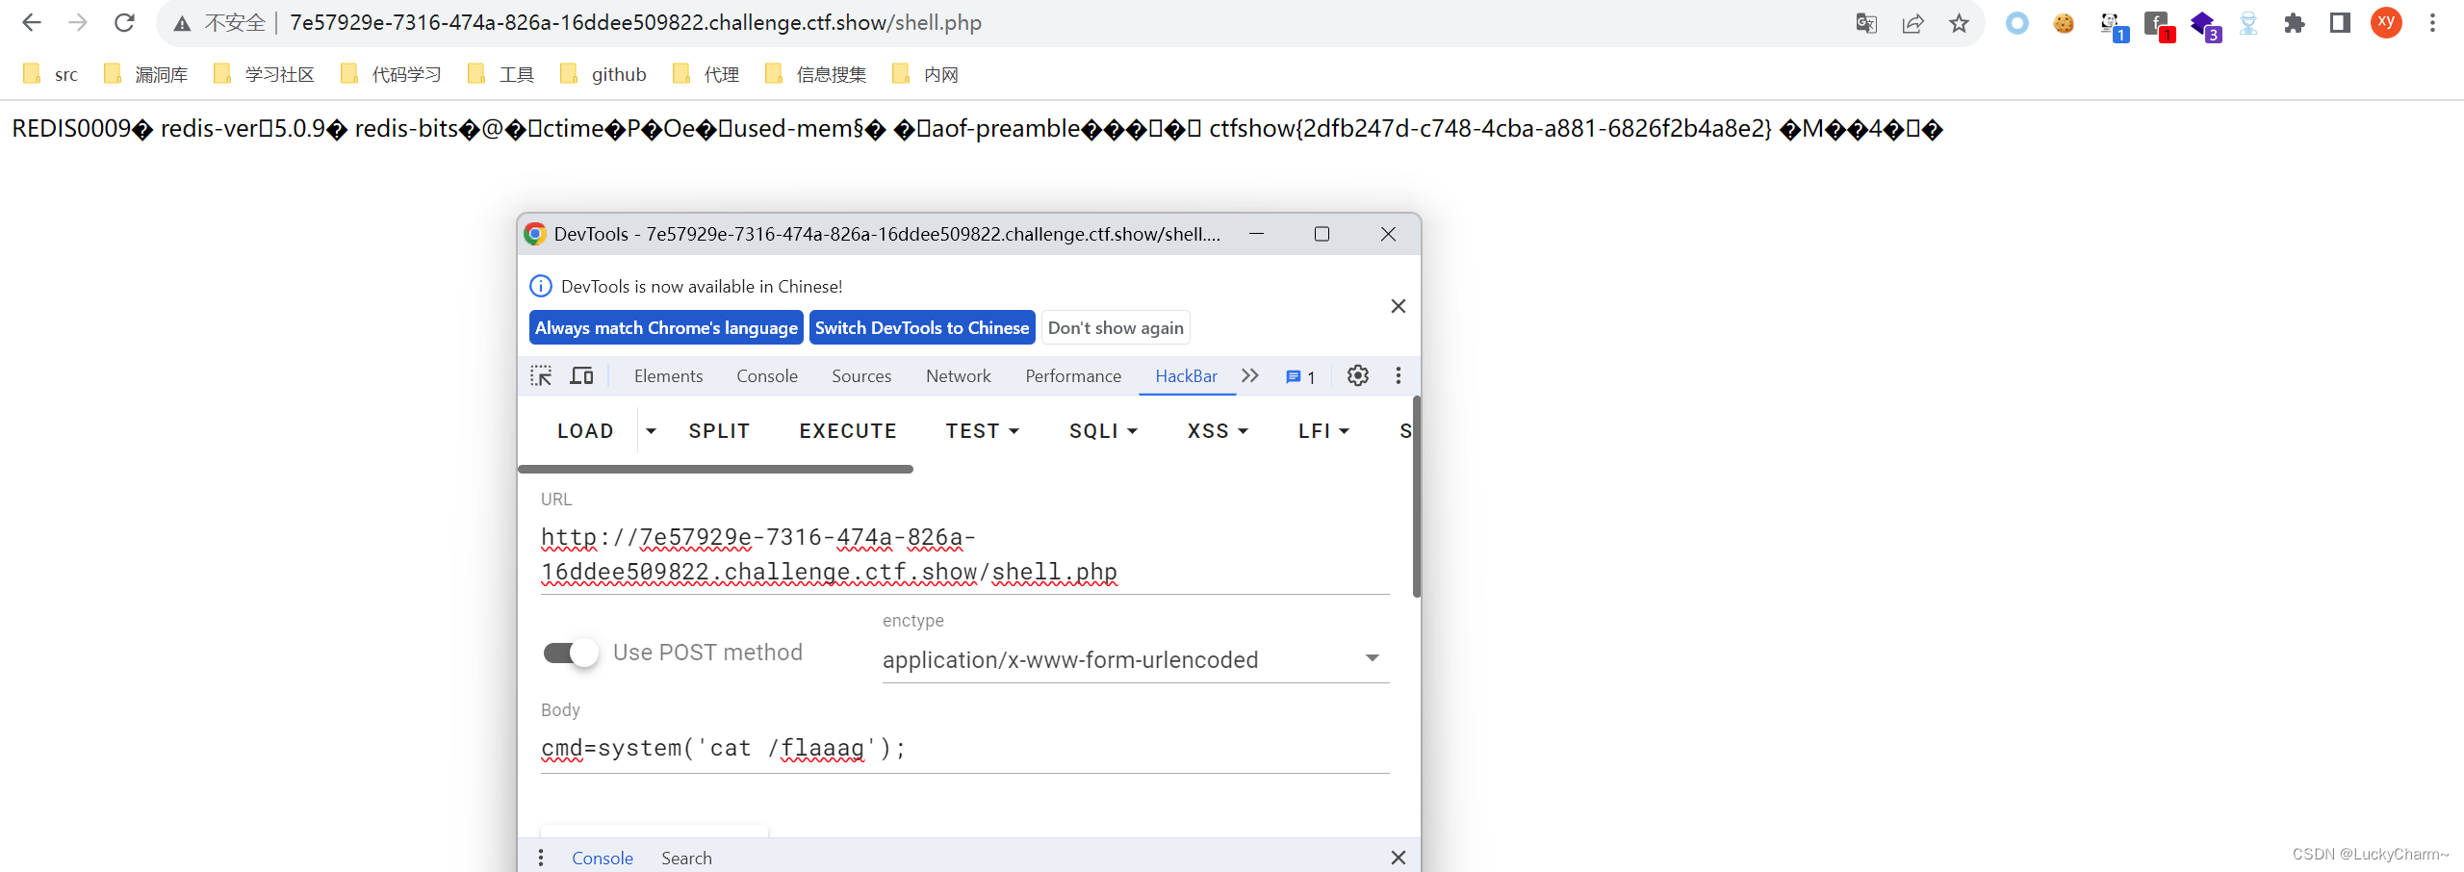This screenshot has width=2464, height=872.
Task: Open the TEST dropdown menu
Action: [x=982, y=431]
